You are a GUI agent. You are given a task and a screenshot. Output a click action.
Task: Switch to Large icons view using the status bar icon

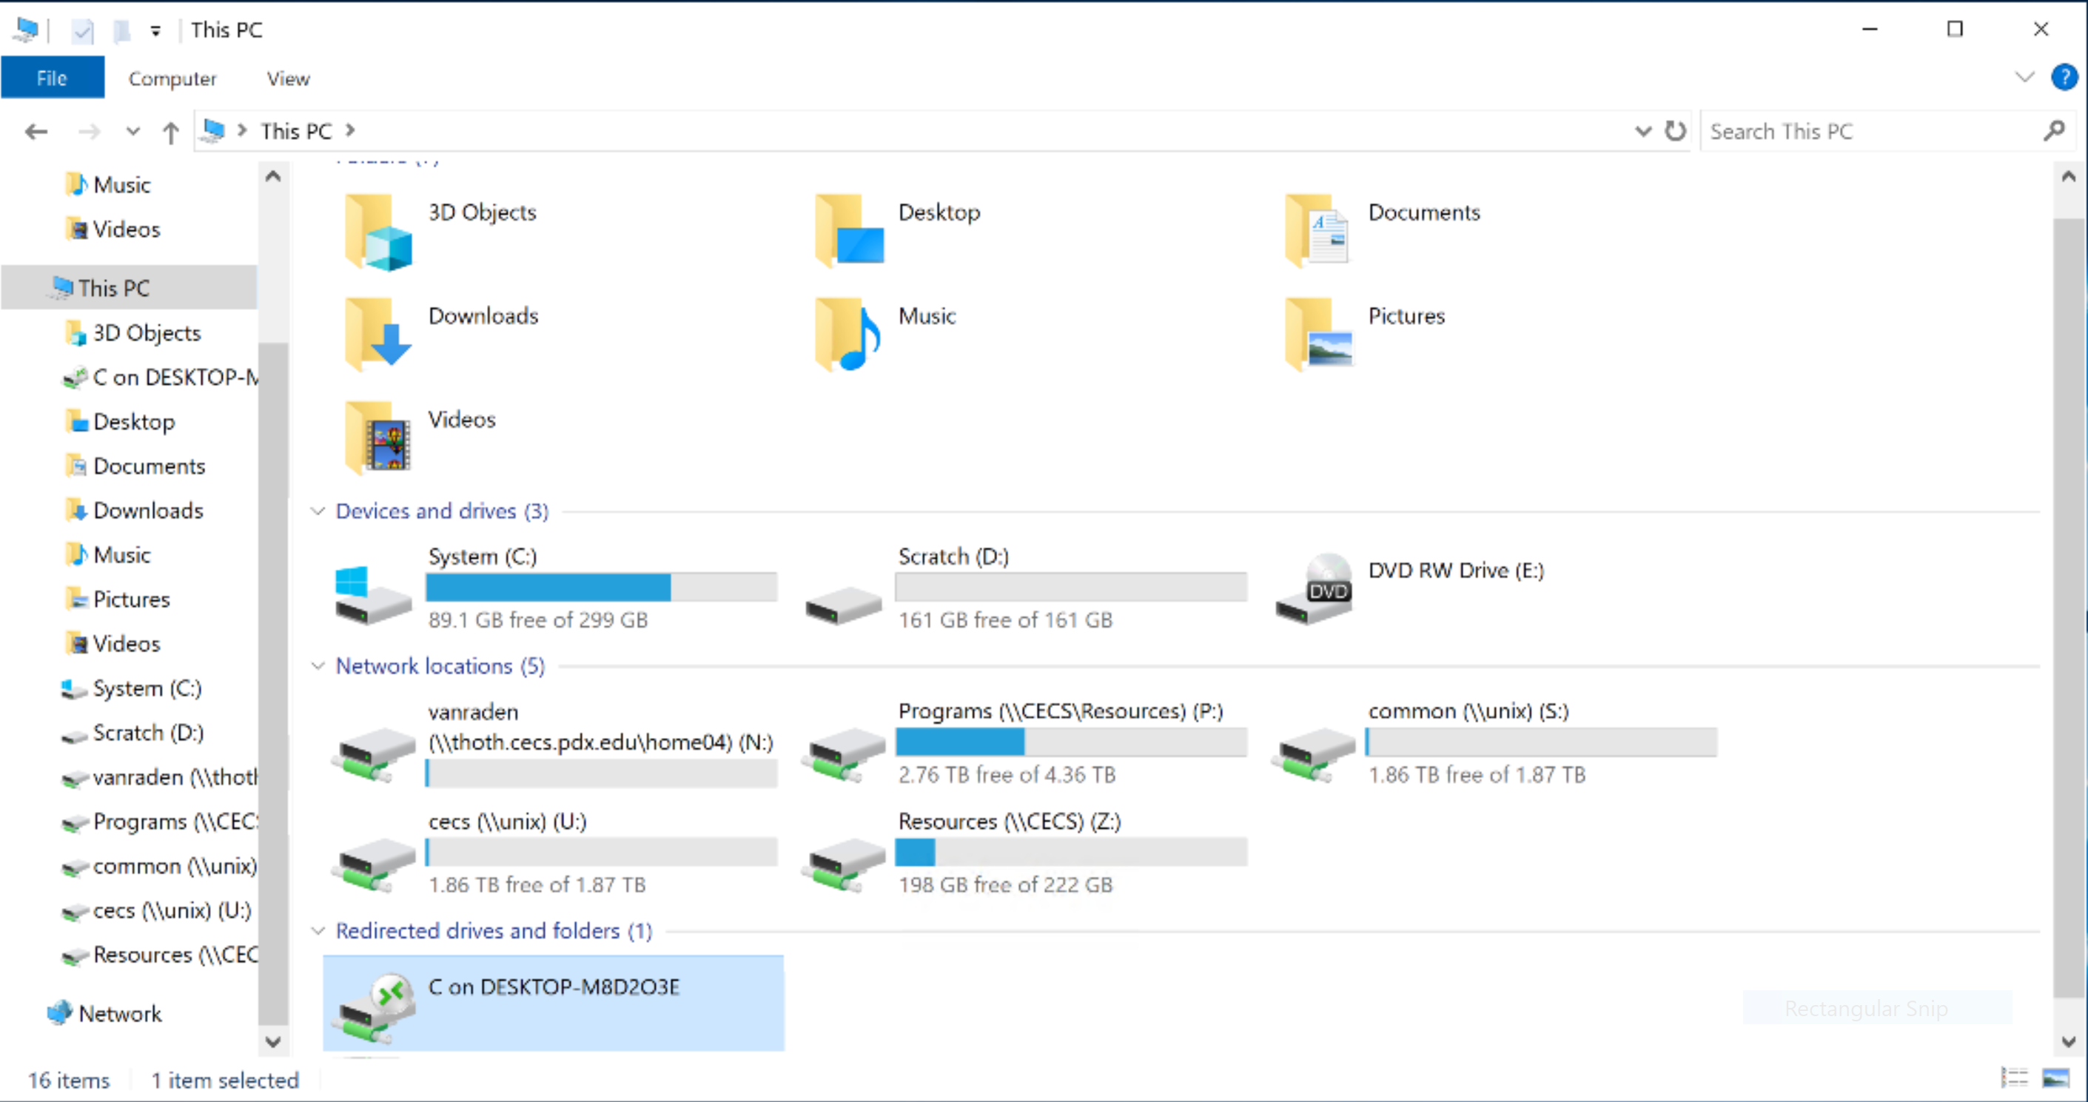tap(2051, 1078)
